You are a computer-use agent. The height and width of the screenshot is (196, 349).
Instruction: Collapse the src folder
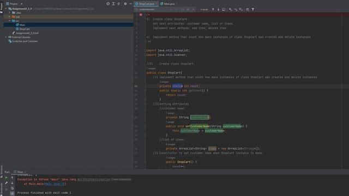[10, 21]
